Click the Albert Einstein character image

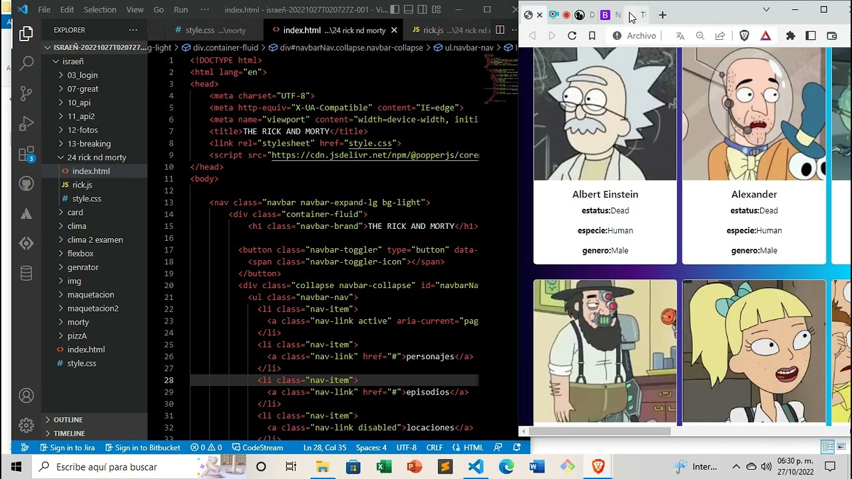[x=605, y=114]
